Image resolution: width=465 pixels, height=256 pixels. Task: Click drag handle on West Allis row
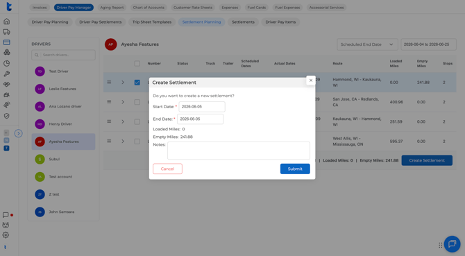tap(109, 141)
